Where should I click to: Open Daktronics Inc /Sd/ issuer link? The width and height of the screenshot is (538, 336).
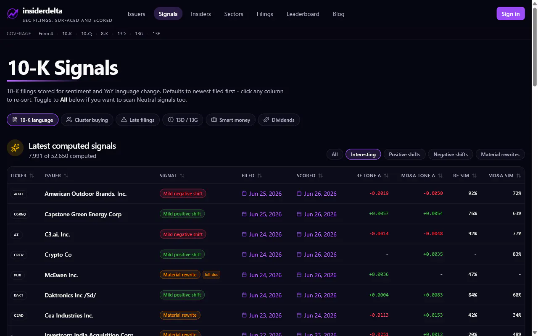point(70,295)
